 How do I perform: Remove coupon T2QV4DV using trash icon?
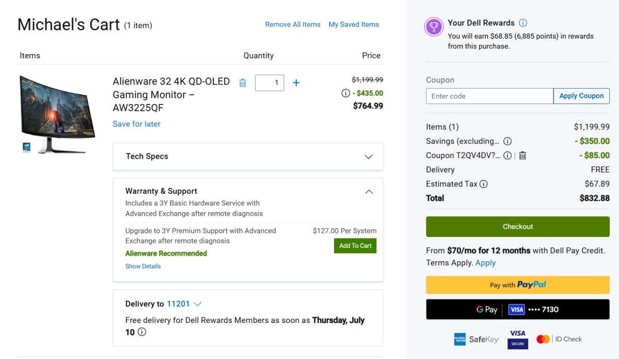(x=522, y=156)
